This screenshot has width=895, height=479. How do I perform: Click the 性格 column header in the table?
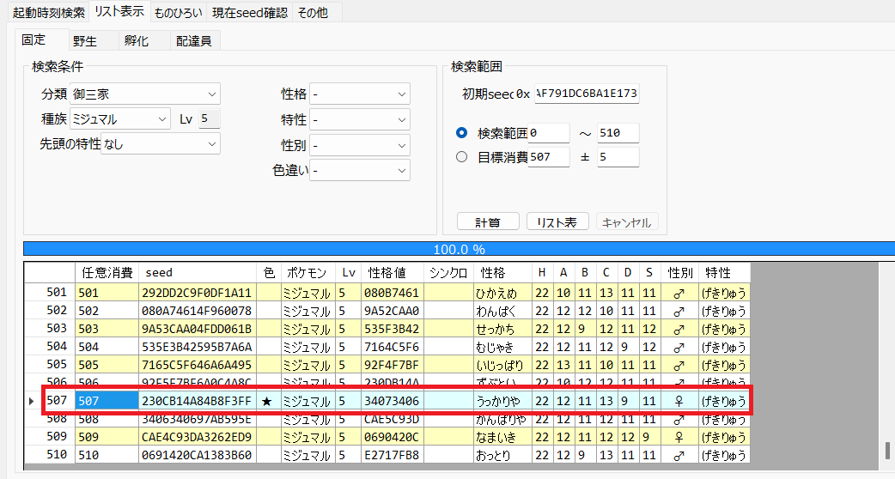pyautogui.click(x=502, y=273)
